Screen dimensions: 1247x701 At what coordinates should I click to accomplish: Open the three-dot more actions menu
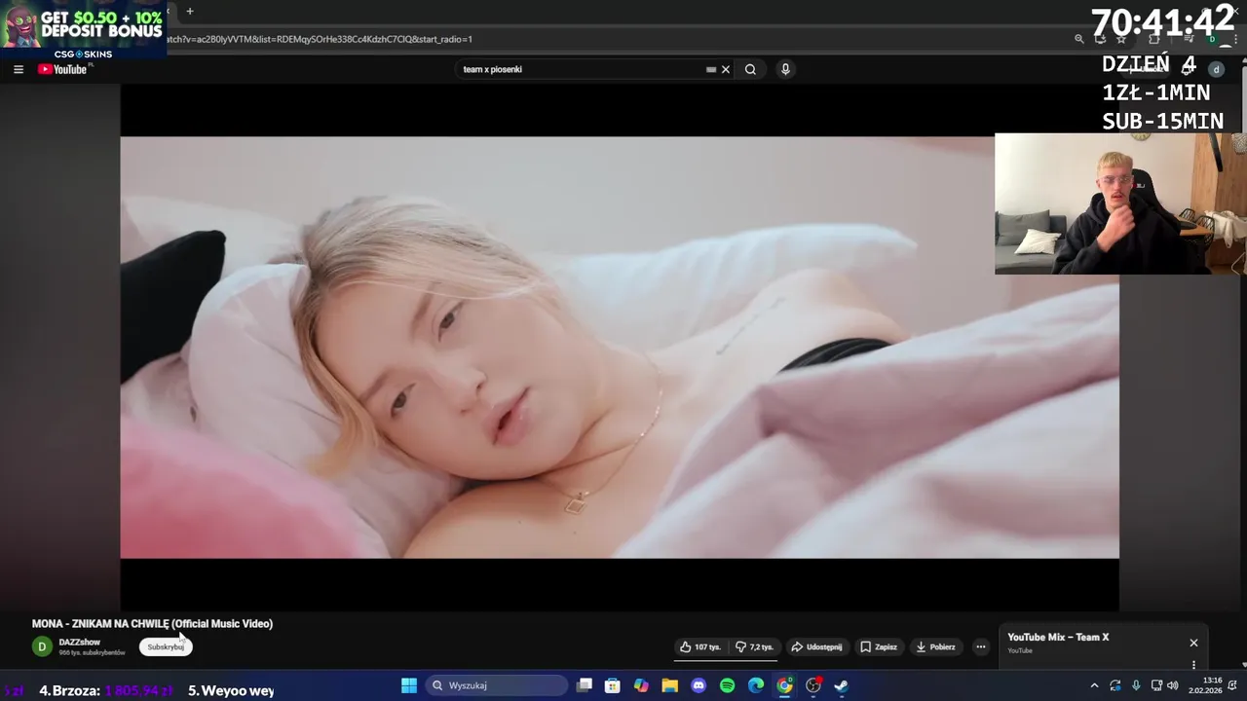tap(981, 646)
